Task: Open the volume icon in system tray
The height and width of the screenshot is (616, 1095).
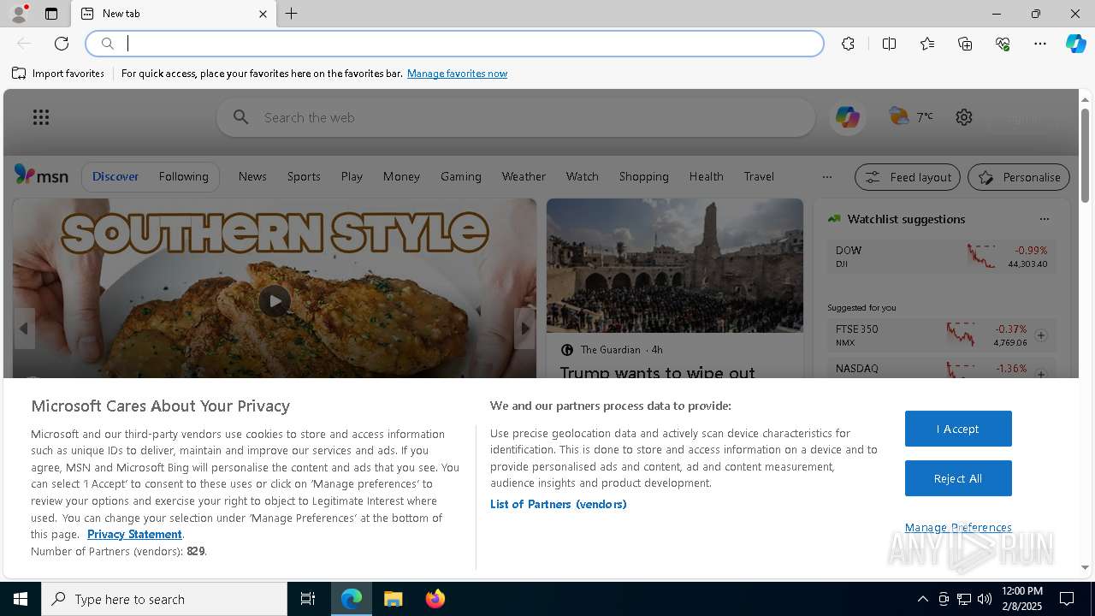Action: [x=985, y=599]
